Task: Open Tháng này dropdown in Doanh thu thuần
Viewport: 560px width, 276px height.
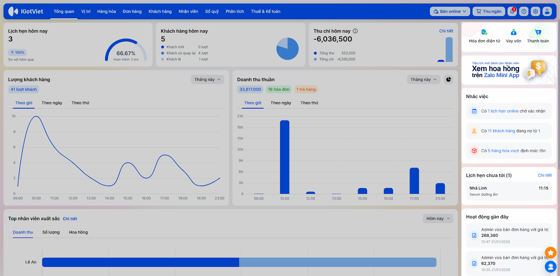Action: [423, 80]
